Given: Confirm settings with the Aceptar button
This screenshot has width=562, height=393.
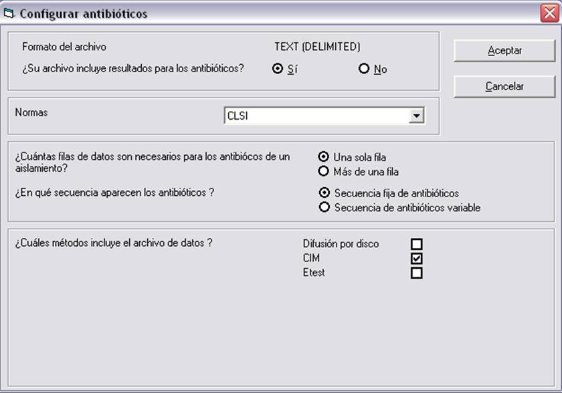Looking at the screenshot, I should pyautogui.click(x=504, y=51).
